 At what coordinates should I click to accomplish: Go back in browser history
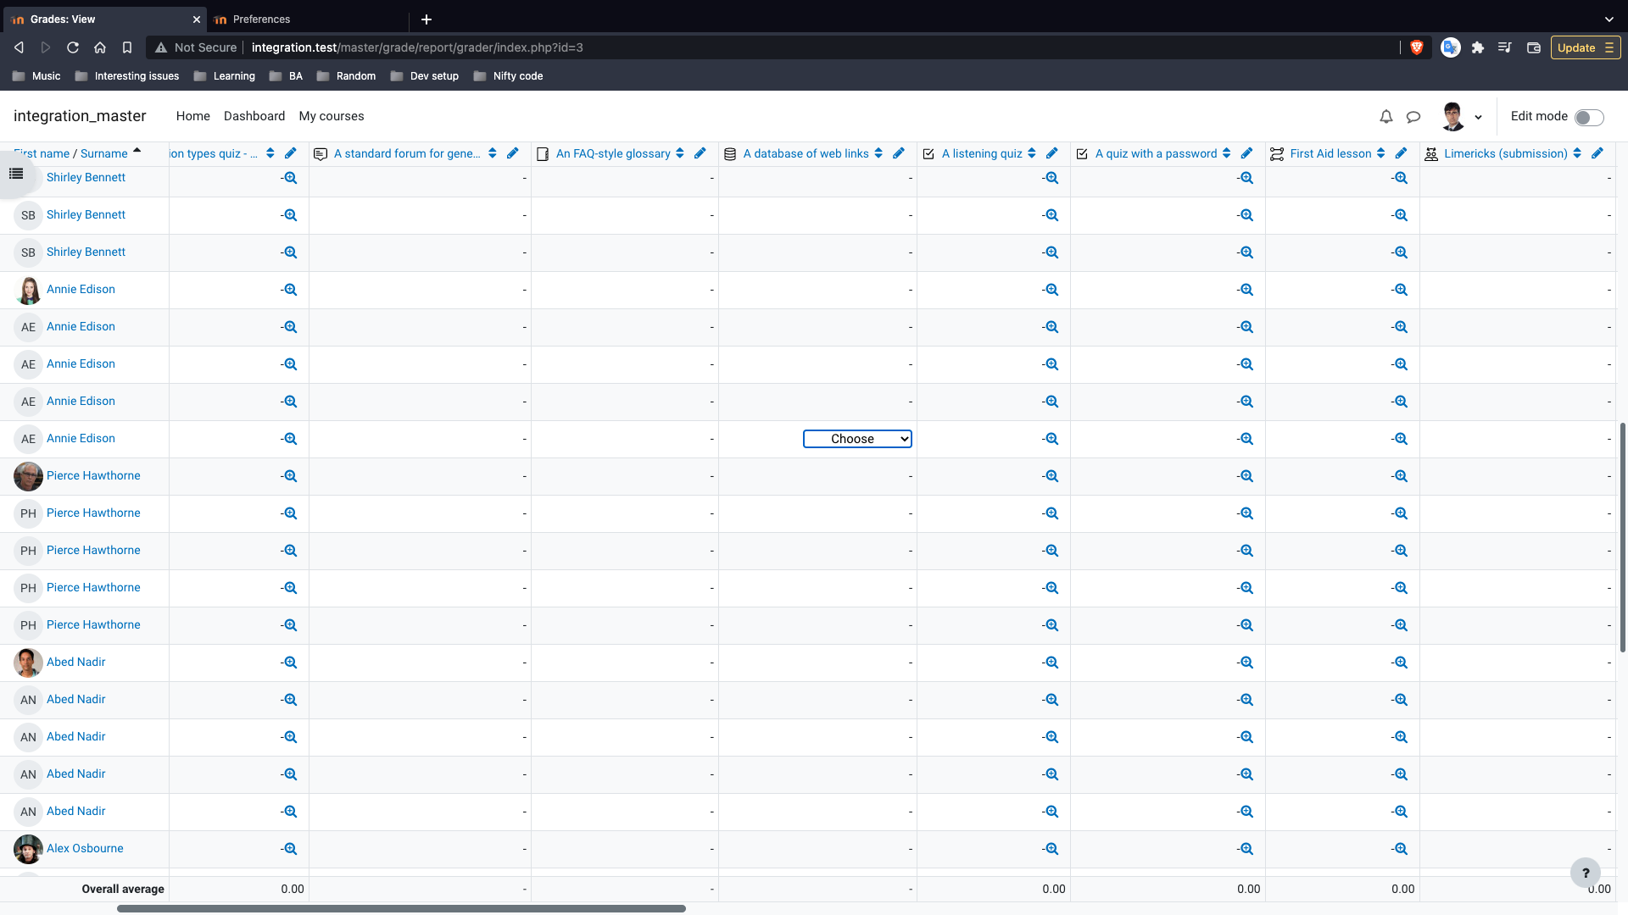[x=19, y=47]
